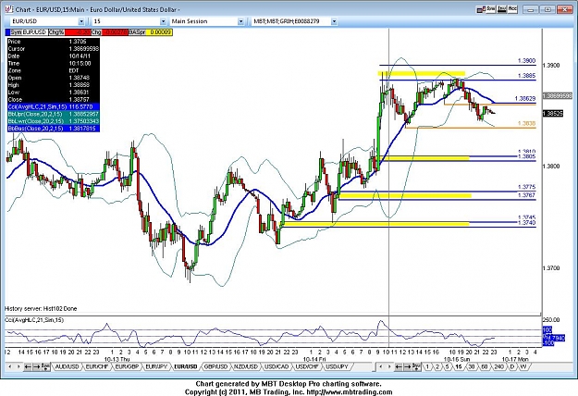Click the 1.3900 price level label

click(x=526, y=61)
